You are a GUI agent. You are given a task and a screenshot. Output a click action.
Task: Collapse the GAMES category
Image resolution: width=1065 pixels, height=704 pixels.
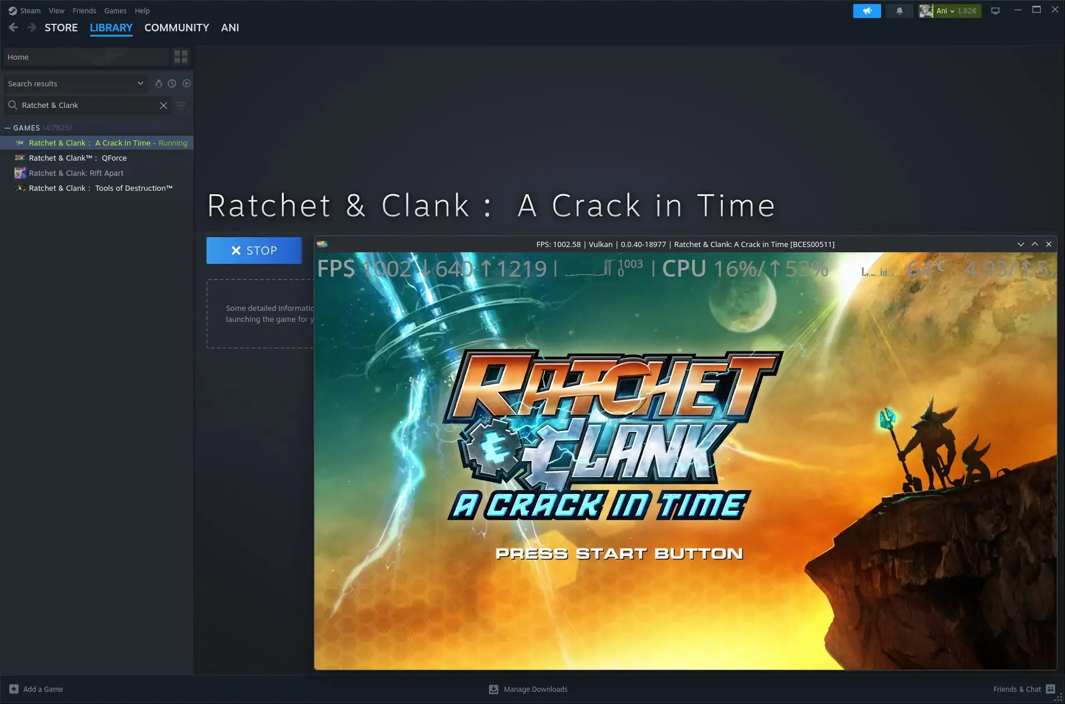tap(8, 128)
